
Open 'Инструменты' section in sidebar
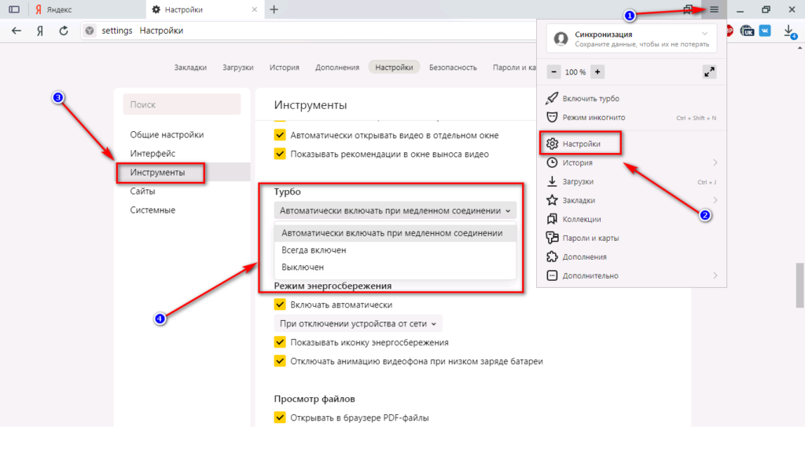[158, 173]
